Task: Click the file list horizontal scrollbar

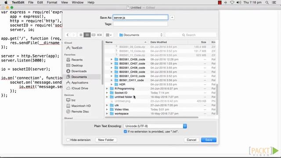Action: click(151, 117)
